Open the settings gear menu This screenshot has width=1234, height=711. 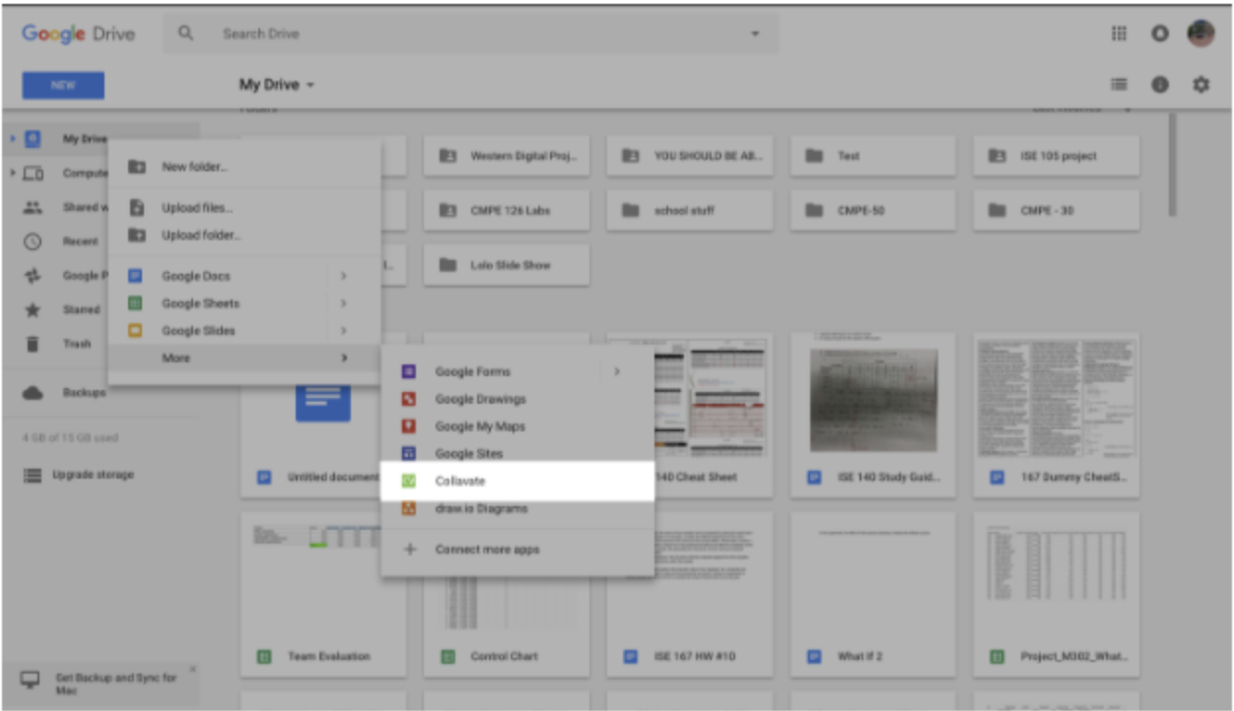click(1200, 85)
